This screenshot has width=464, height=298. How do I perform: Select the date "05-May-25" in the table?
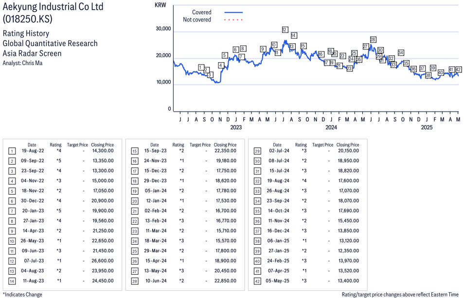coord(277,281)
